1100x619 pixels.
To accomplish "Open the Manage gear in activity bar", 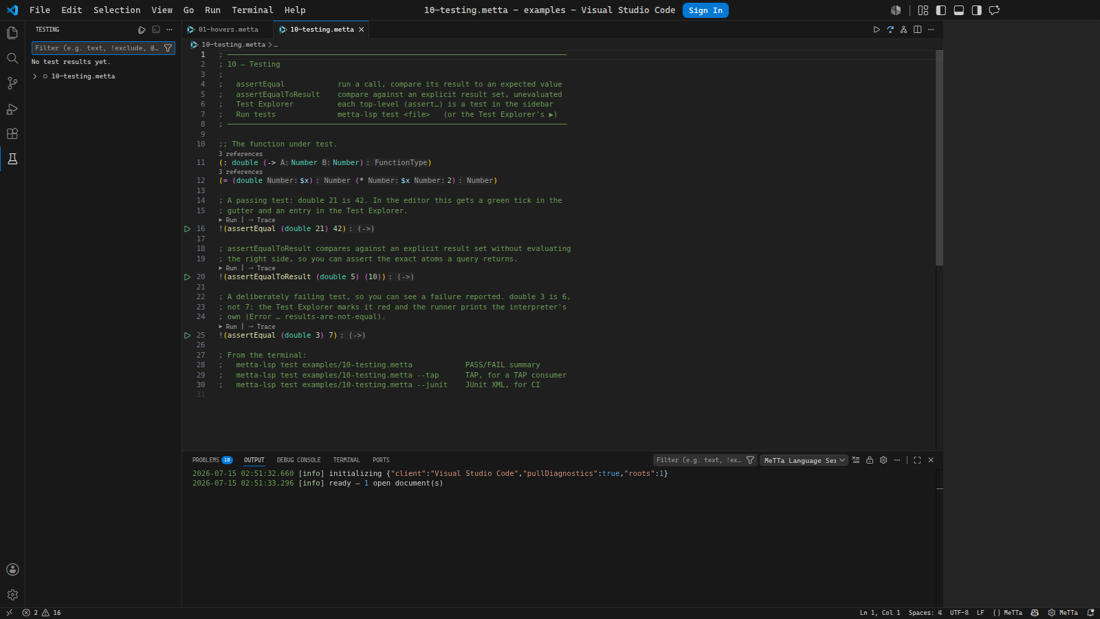I will [x=12, y=595].
